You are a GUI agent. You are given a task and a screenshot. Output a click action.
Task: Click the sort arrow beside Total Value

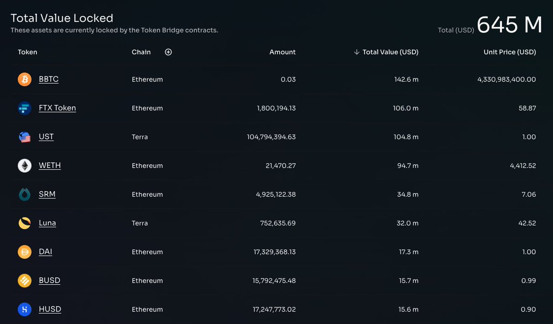tap(357, 52)
